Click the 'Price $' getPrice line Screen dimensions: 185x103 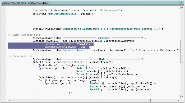pos(109,87)
